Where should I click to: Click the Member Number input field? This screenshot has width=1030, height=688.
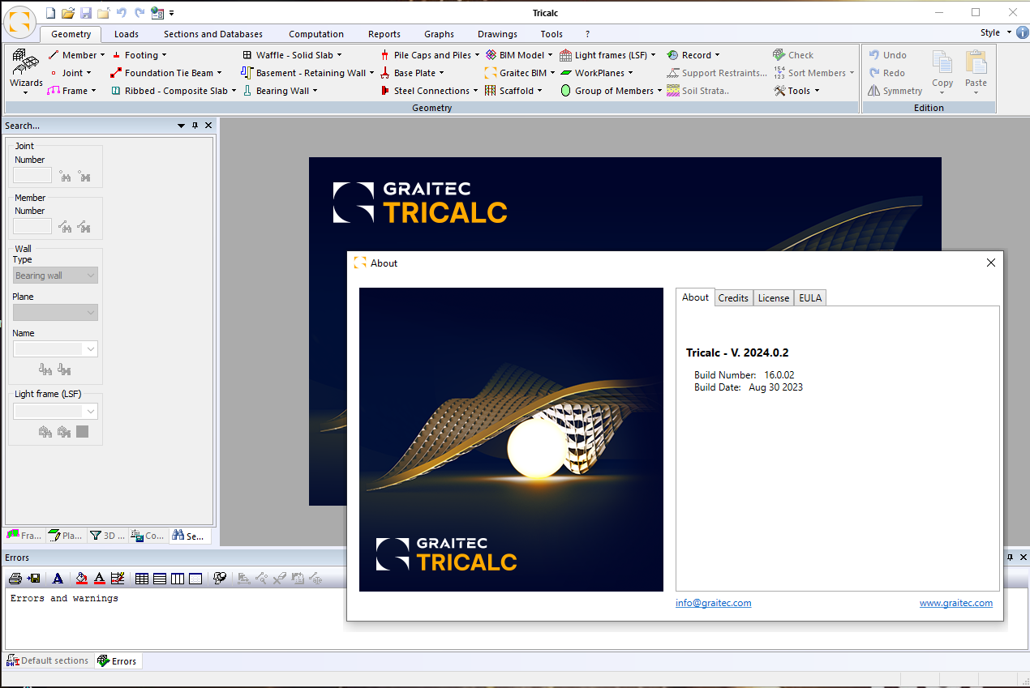32,227
